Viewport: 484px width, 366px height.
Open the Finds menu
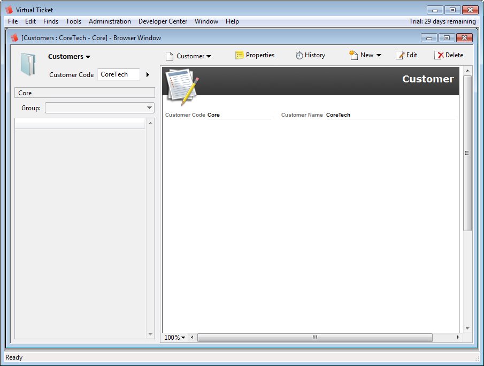51,21
